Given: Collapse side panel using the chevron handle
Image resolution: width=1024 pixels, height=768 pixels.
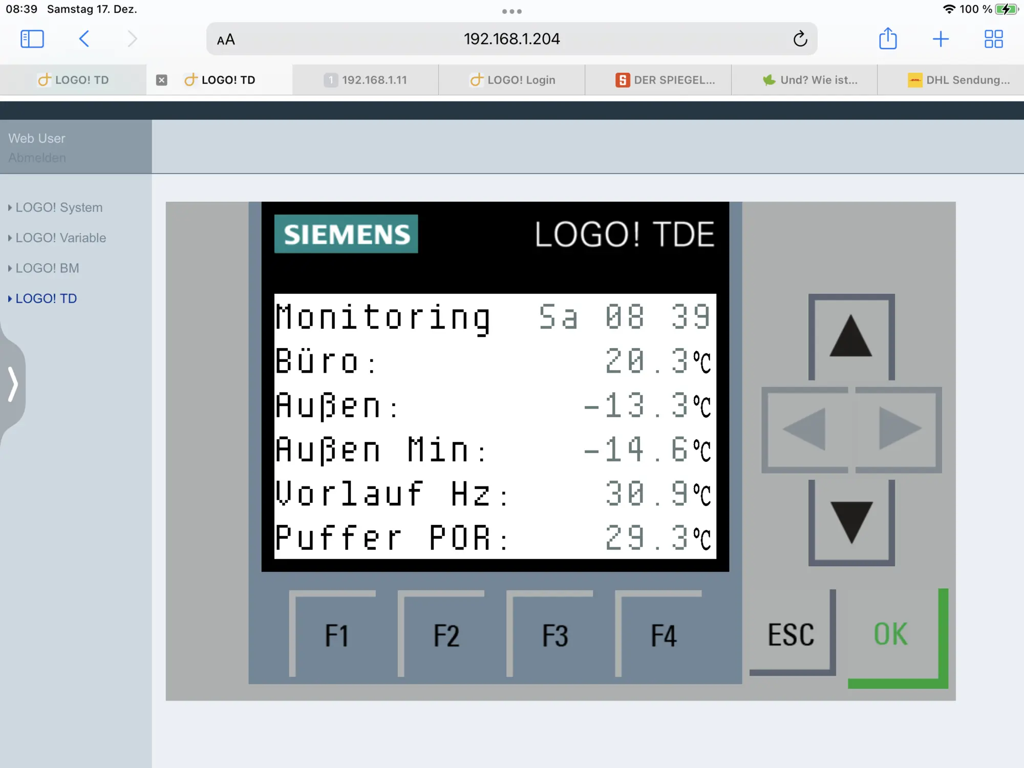Looking at the screenshot, I should [x=13, y=384].
